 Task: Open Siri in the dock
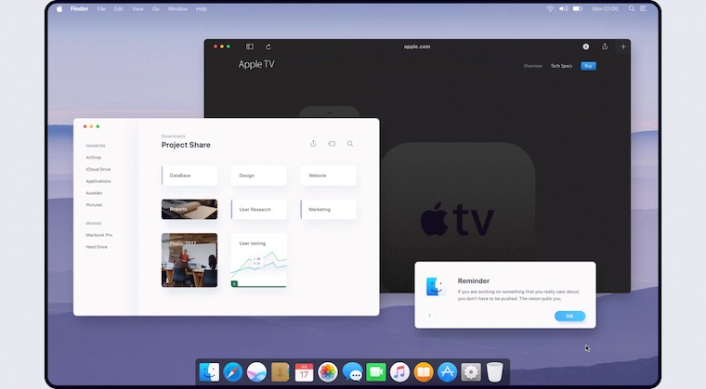[256, 372]
